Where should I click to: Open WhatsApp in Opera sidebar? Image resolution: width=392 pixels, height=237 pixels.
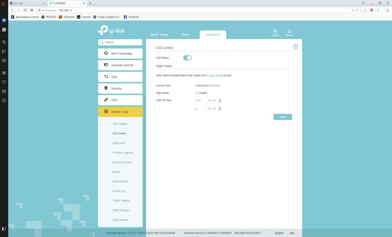(x=4, y=30)
